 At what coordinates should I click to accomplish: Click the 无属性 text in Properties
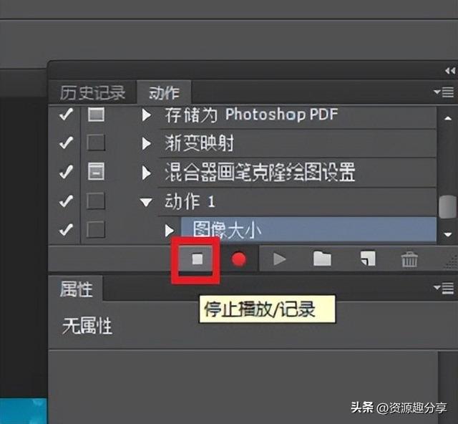click(87, 326)
